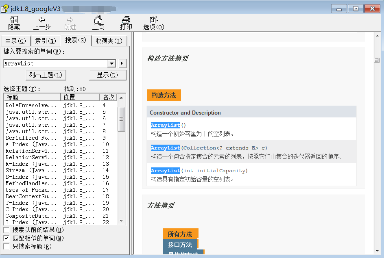Select the 搜索(S) tab
Viewport: 384px width, 258px height.
(x=76, y=40)
